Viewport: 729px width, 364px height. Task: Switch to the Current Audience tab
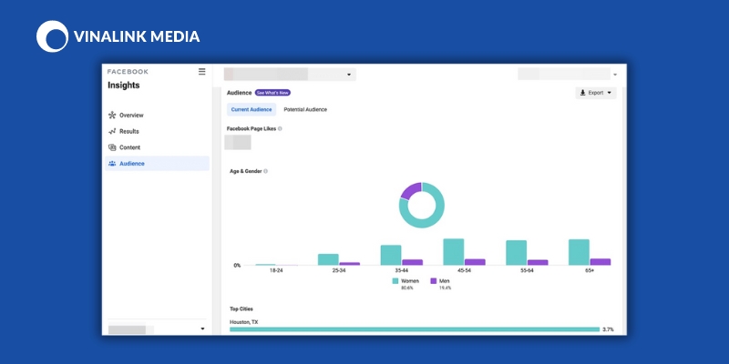point(252,109)
